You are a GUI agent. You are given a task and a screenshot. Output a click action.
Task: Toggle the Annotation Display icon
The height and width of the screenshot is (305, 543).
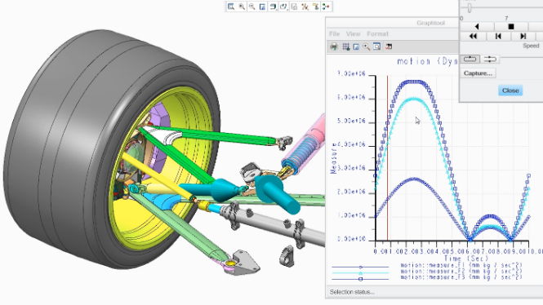(x=315, y=7)
